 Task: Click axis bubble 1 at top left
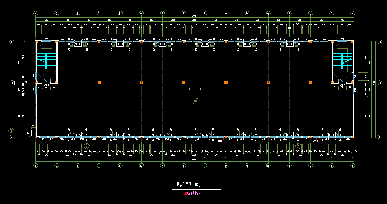click(35, 13)
